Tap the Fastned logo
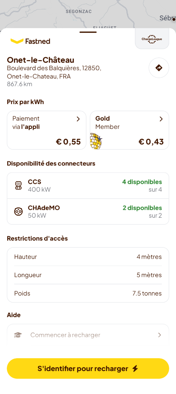Viewport: 176px width, 394px height. (30, 41)
